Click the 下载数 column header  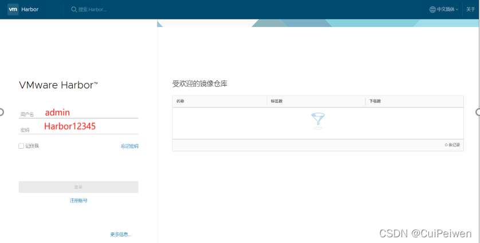(375, 101)
